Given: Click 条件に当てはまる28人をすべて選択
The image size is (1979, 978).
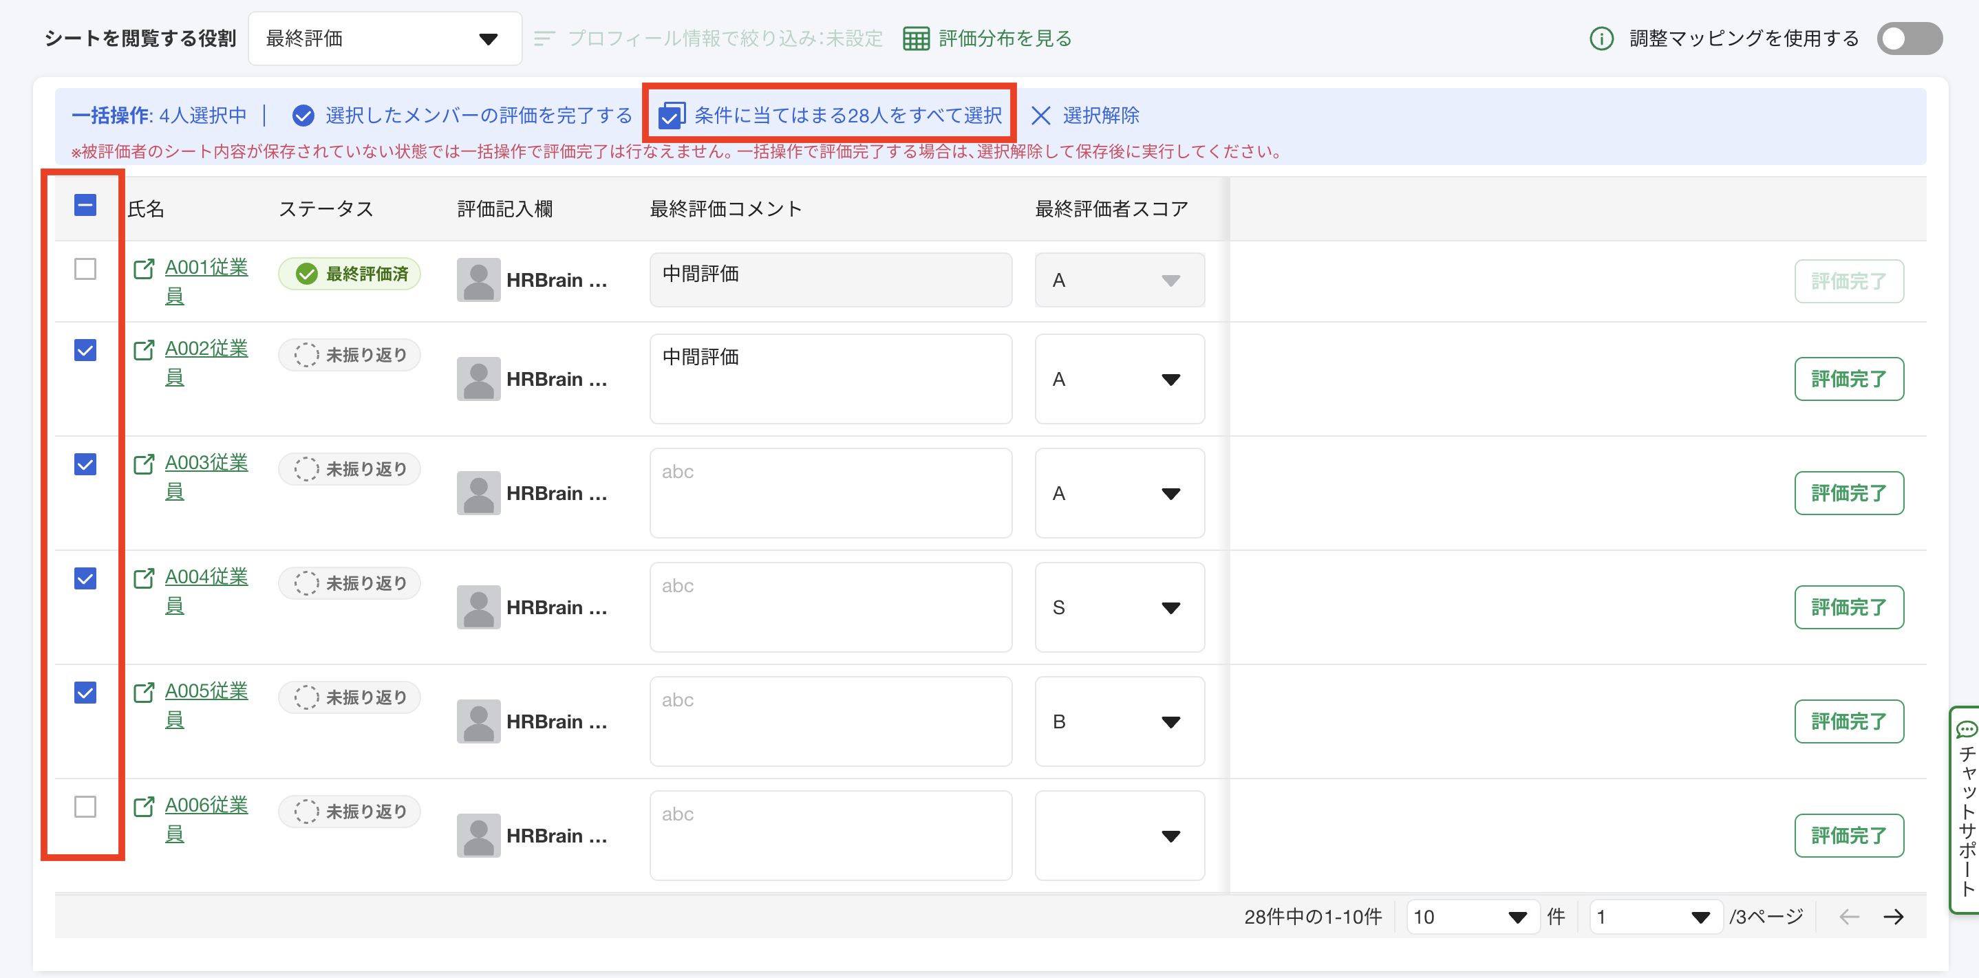Looking at the screenshot, I should click(830, 115).
